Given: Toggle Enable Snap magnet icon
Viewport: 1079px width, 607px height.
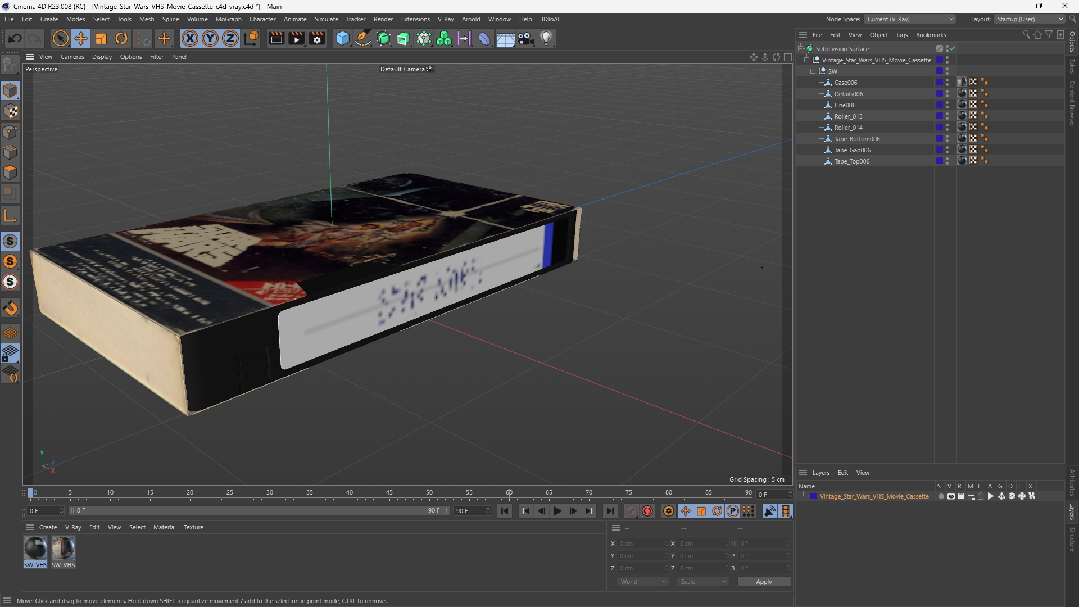Looking at the screenshot, I should pyautogui.click(x=10, y=308).
